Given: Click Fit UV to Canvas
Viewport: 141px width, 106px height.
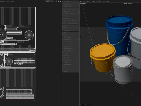Looking at the screenshot, I should [70, 28].
